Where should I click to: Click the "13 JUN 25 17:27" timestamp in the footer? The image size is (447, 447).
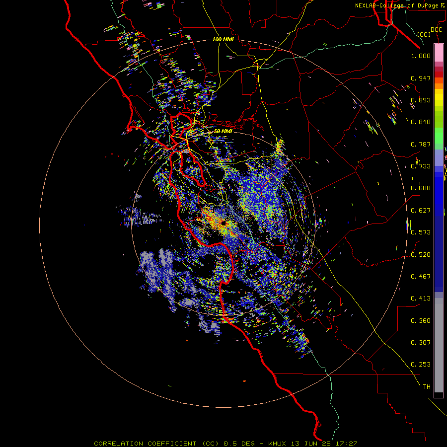[x=324, y=444]
